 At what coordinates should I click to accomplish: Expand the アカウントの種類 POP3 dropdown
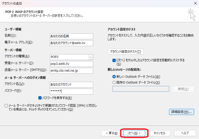click(x=90, y=57)
